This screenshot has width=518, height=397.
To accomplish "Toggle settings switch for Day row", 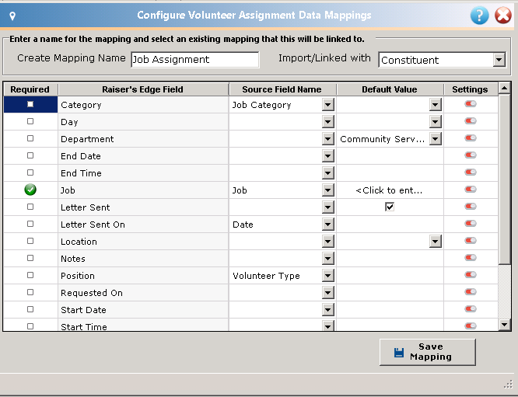I will tap(471, 120).
